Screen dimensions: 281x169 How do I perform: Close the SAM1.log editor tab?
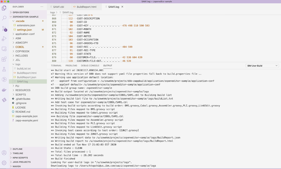click(122, 7)
